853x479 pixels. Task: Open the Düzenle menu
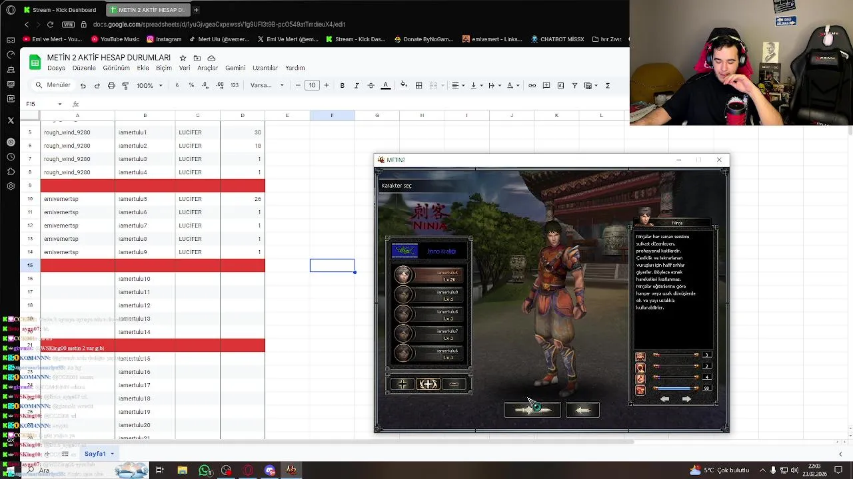(84, 68)
